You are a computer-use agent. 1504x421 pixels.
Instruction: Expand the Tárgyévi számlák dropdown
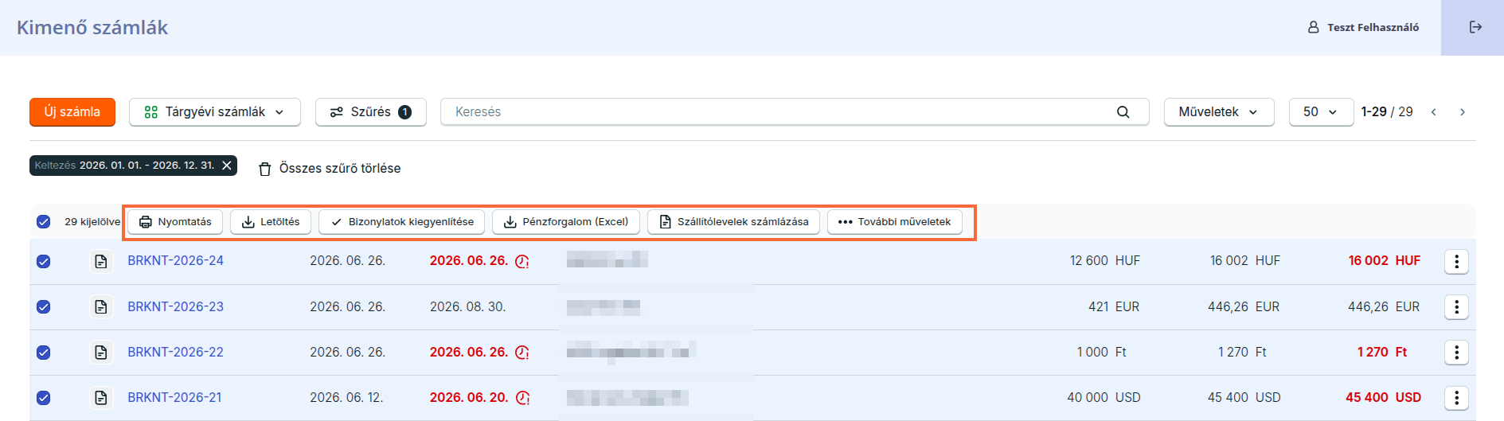[215, 112]
